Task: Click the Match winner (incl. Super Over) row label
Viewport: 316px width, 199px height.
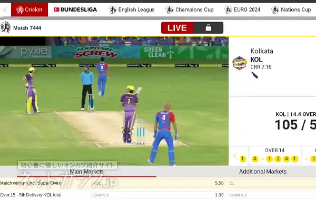Action: pos(31,183)
